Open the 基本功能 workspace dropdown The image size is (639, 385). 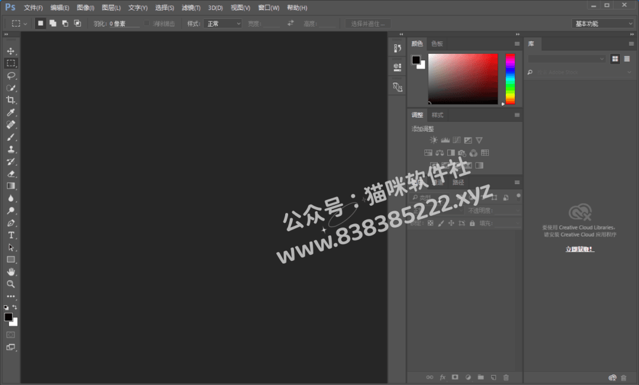pyautogui.click(x=603, y=24)
